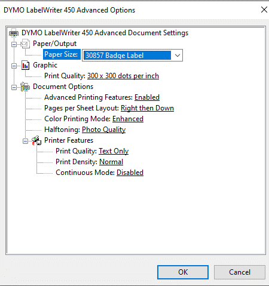269x286 pixels.
Task: Change 300 x 300 dots per inch setting
Action: click(x=123, y=76)
